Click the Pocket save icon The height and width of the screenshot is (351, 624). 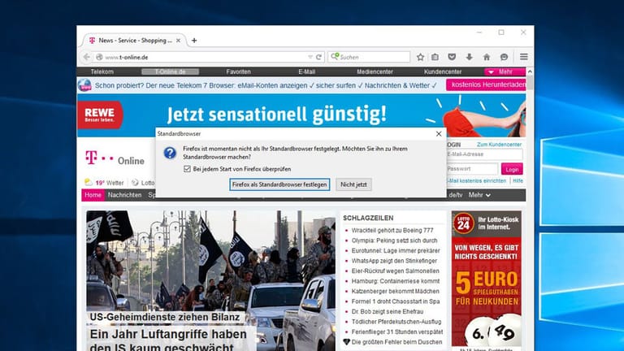coord(452,57)
